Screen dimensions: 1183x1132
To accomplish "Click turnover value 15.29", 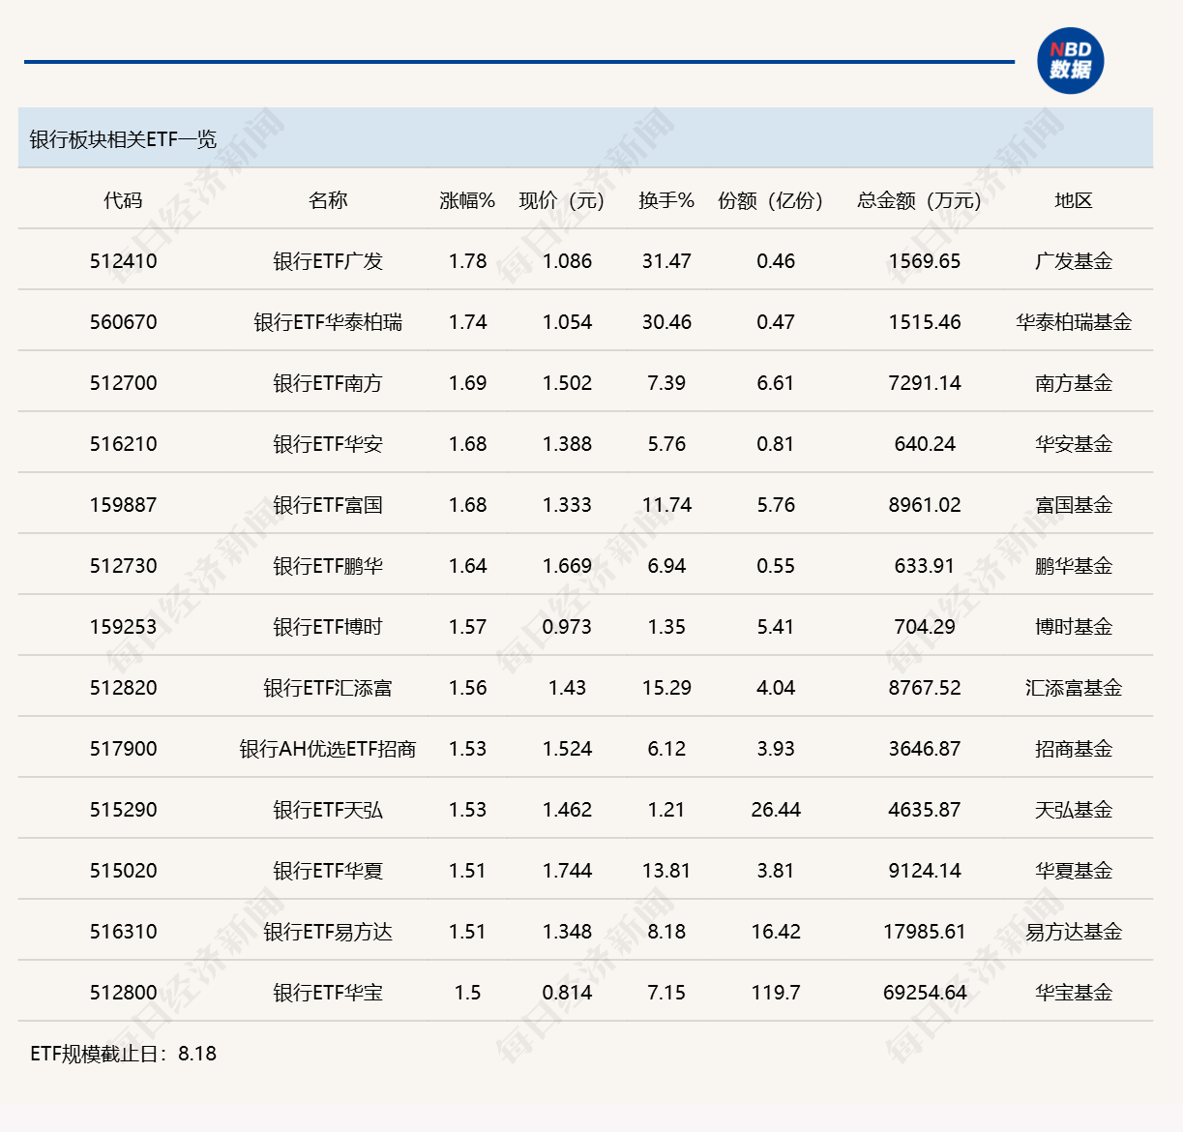I will pyautogui.click(x=666, y=688).
